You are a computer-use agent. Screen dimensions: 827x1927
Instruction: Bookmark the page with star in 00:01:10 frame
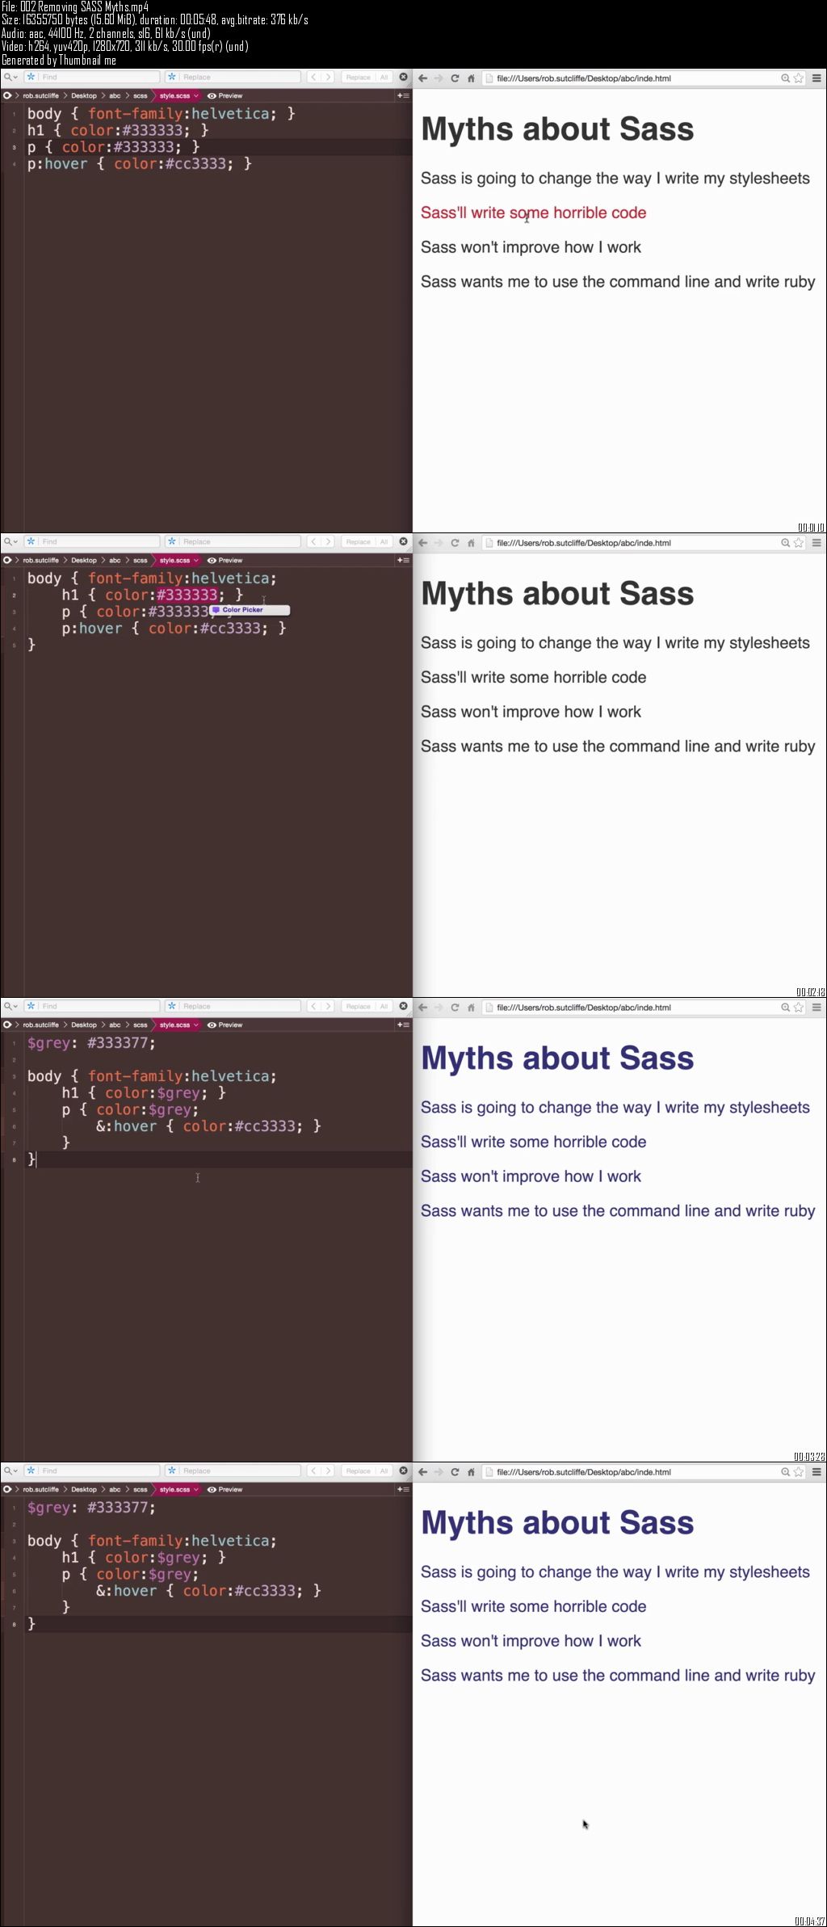799,78
